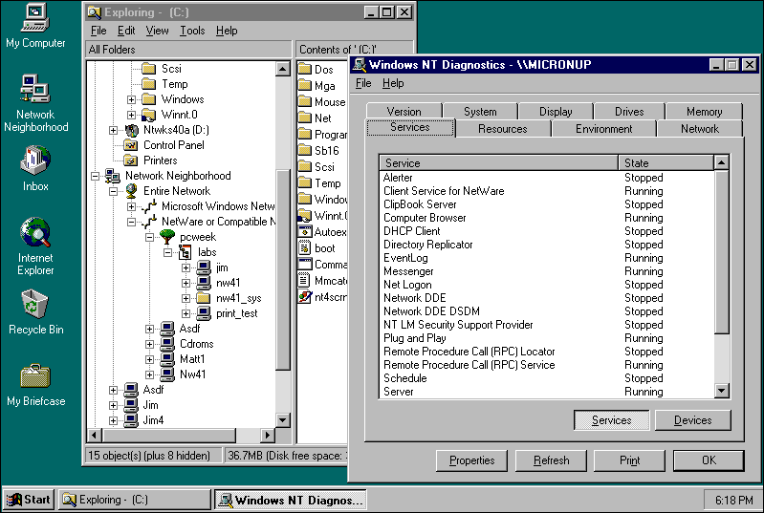The height and width of the screenshot is (513, 764).
Task: Click Start button on taskbar
Action: 29,500
